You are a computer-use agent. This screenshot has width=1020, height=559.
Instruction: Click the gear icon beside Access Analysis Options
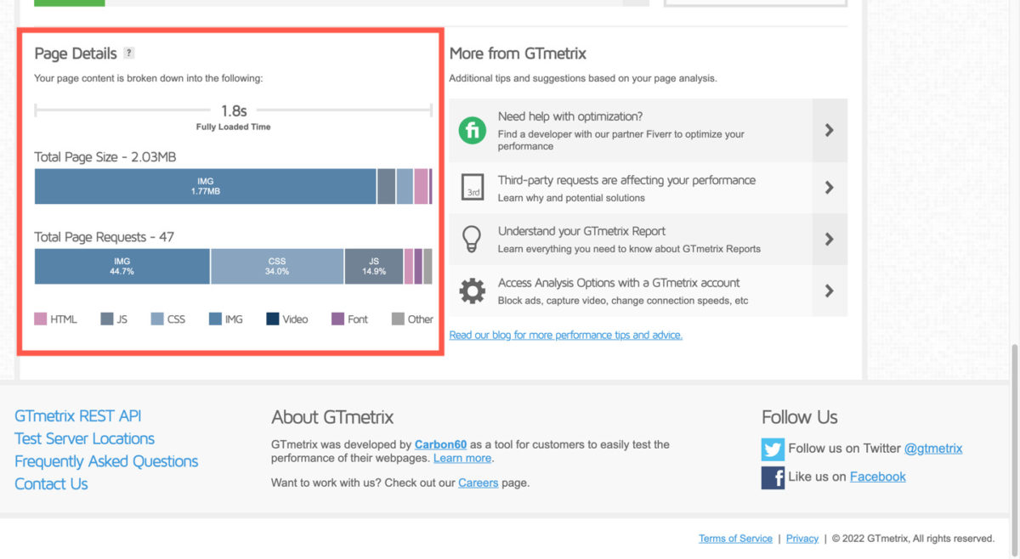(472, 291)
